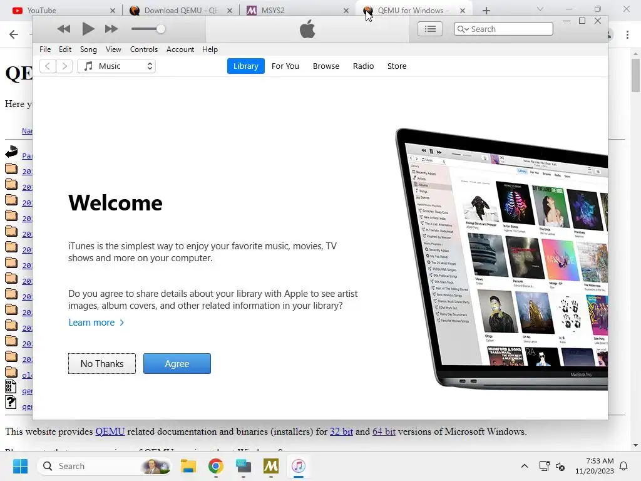Switch to the Radio tab
Screen dimensions: 641x481
pos(364,66)
